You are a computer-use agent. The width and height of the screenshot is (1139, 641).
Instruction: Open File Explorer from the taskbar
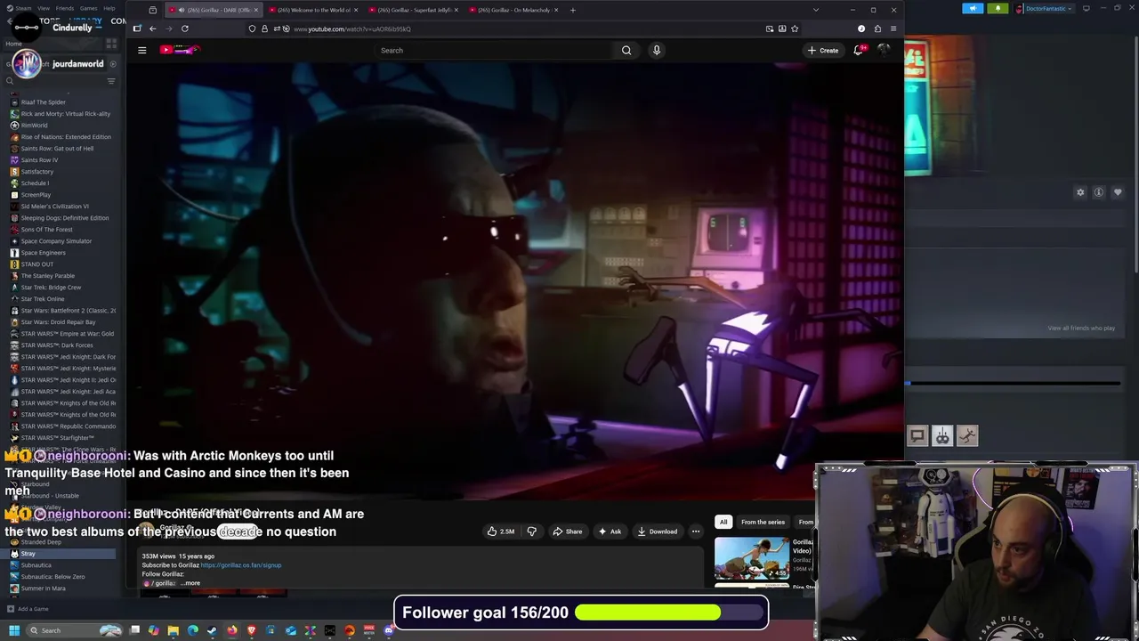[174, 630]
